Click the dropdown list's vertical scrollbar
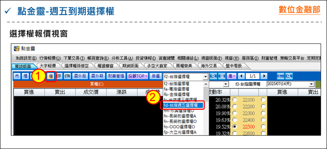 pyautogui.click(x=206, y=108)
